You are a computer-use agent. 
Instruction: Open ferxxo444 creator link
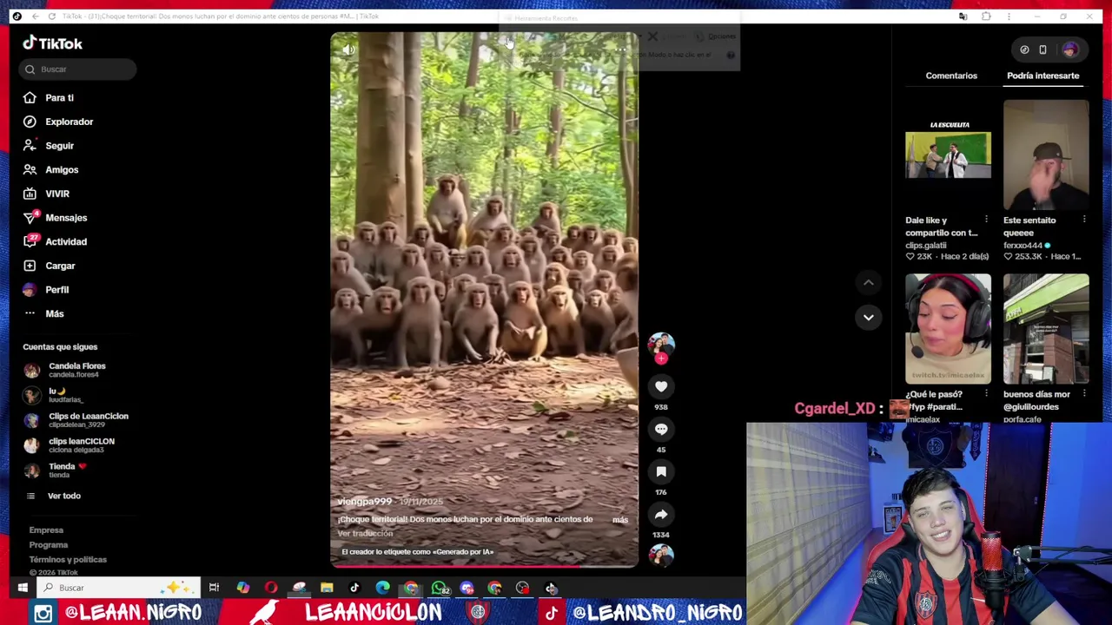(x=1023, y=246)
